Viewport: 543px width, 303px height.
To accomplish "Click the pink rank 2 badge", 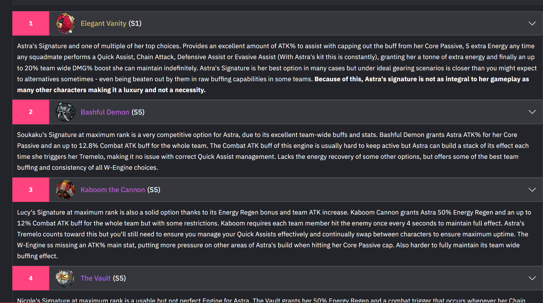I will (x=31, y=112).
